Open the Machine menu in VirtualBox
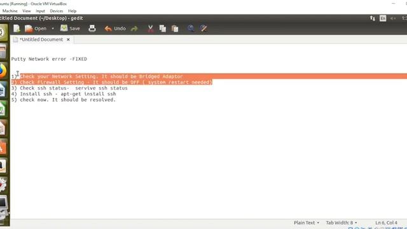The width and height of the screenshot is (407, 229). point(10,11)
